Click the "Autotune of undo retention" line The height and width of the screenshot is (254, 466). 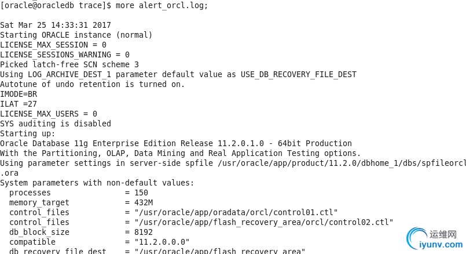pos(93,84)
